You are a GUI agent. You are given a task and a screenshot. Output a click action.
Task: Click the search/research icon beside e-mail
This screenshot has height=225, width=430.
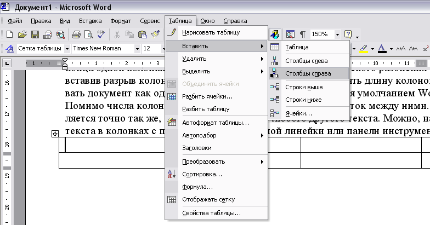[60, 34]
